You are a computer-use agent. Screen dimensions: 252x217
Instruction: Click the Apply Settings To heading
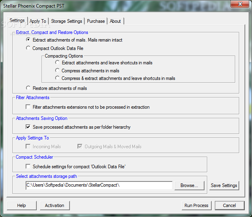pos(32,138)
